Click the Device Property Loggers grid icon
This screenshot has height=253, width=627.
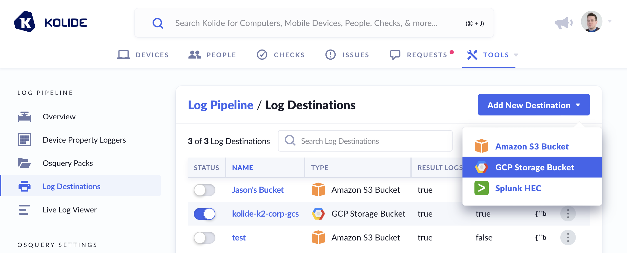25,140
